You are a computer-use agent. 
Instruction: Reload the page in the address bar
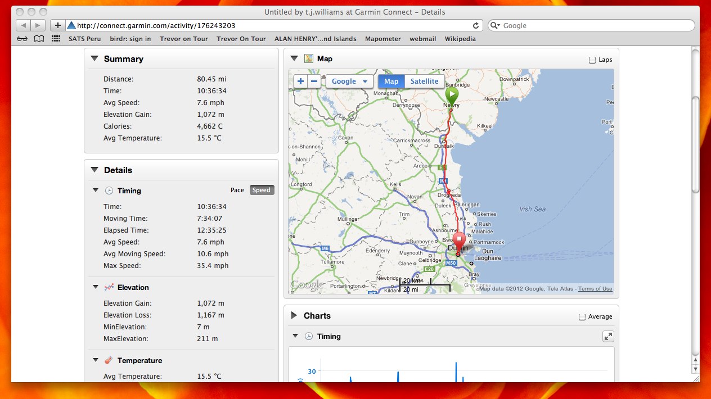click(x=476, y=25)
